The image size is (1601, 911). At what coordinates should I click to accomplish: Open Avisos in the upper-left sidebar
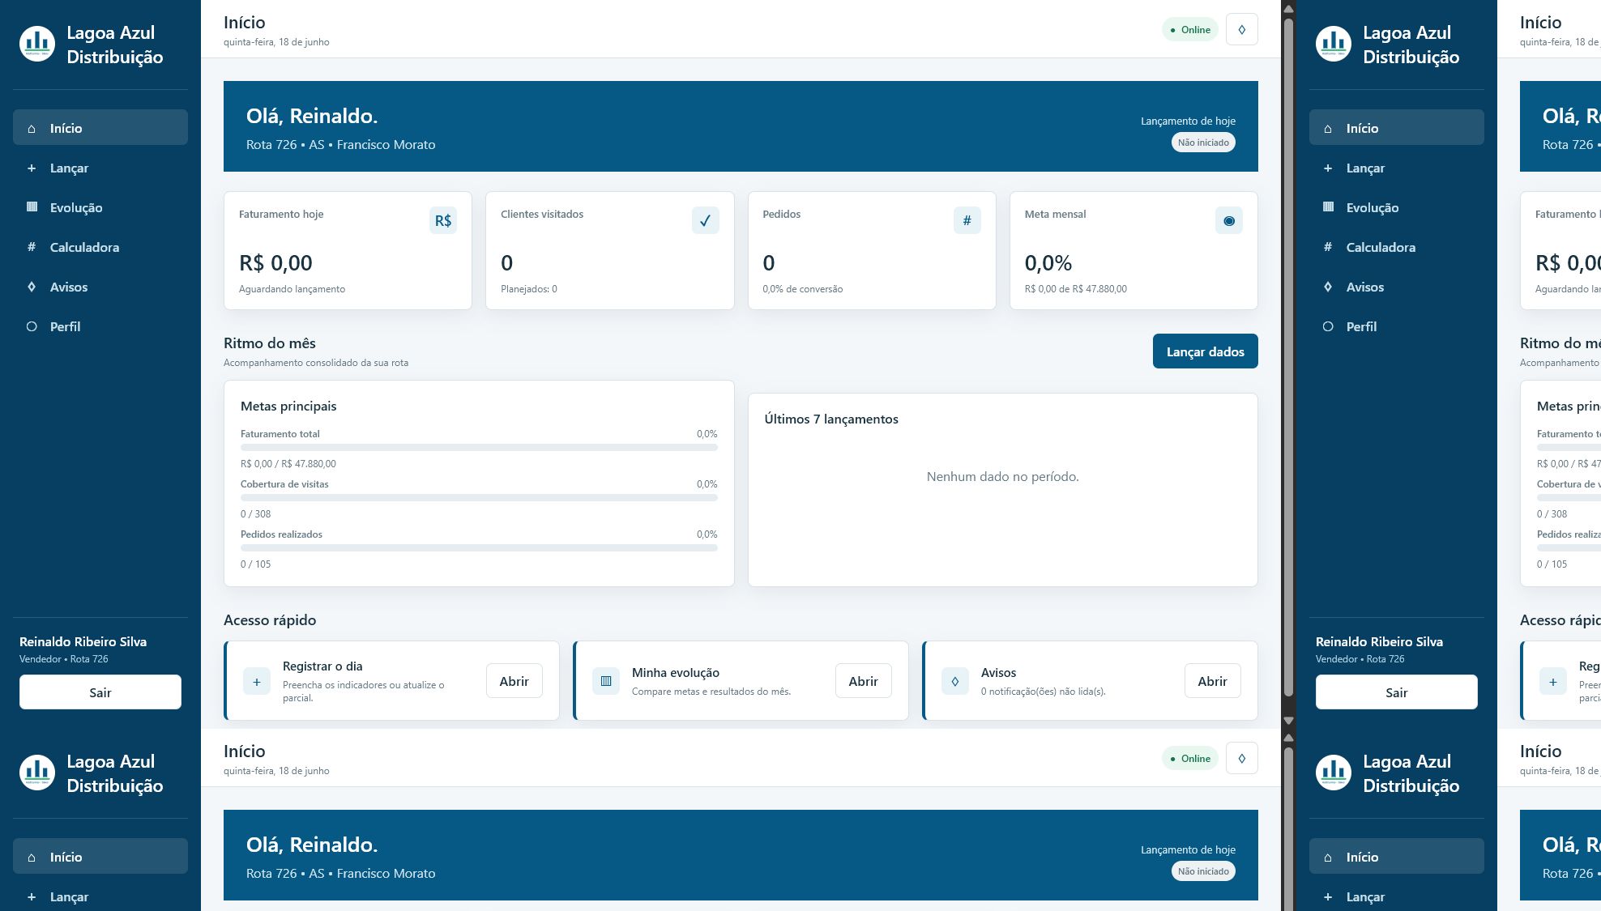[x=100, y=287]
